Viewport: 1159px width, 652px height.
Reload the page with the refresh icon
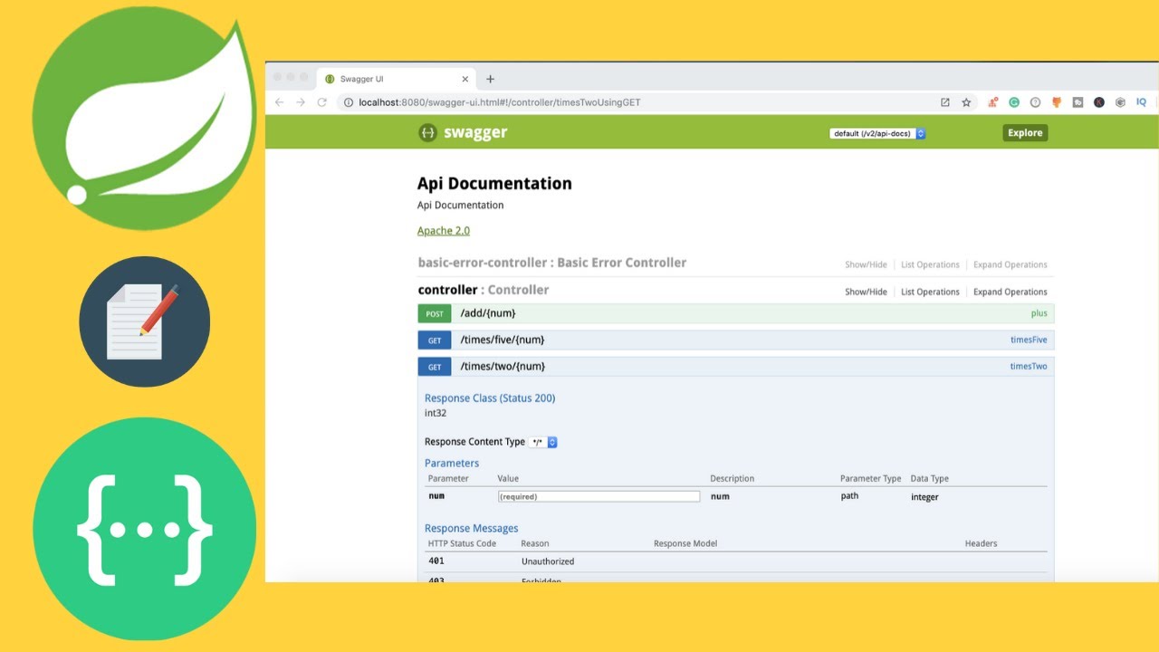[x=321, y=102]
